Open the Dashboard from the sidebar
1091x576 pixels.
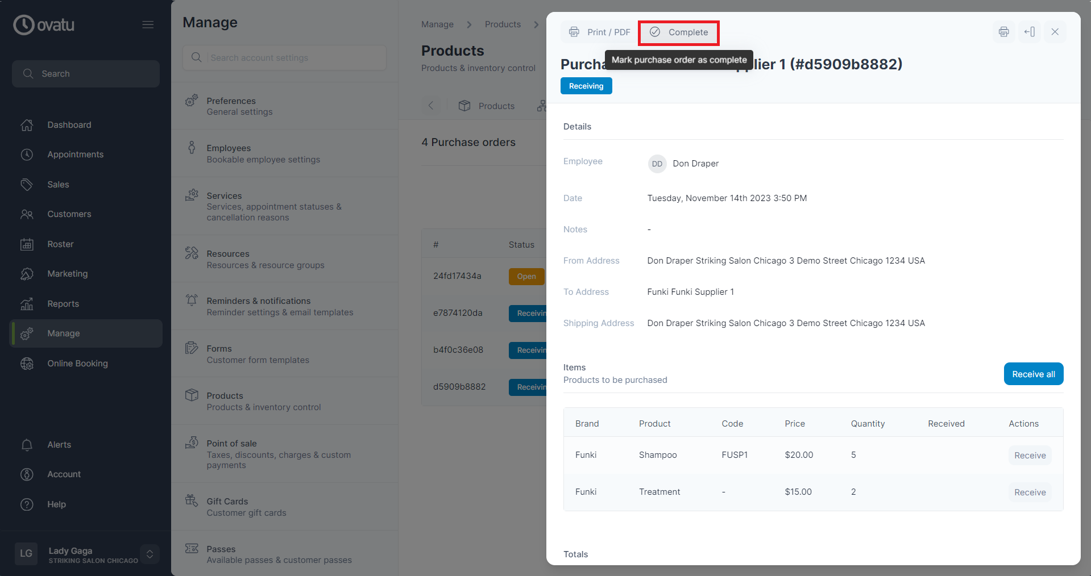[69, 124]
